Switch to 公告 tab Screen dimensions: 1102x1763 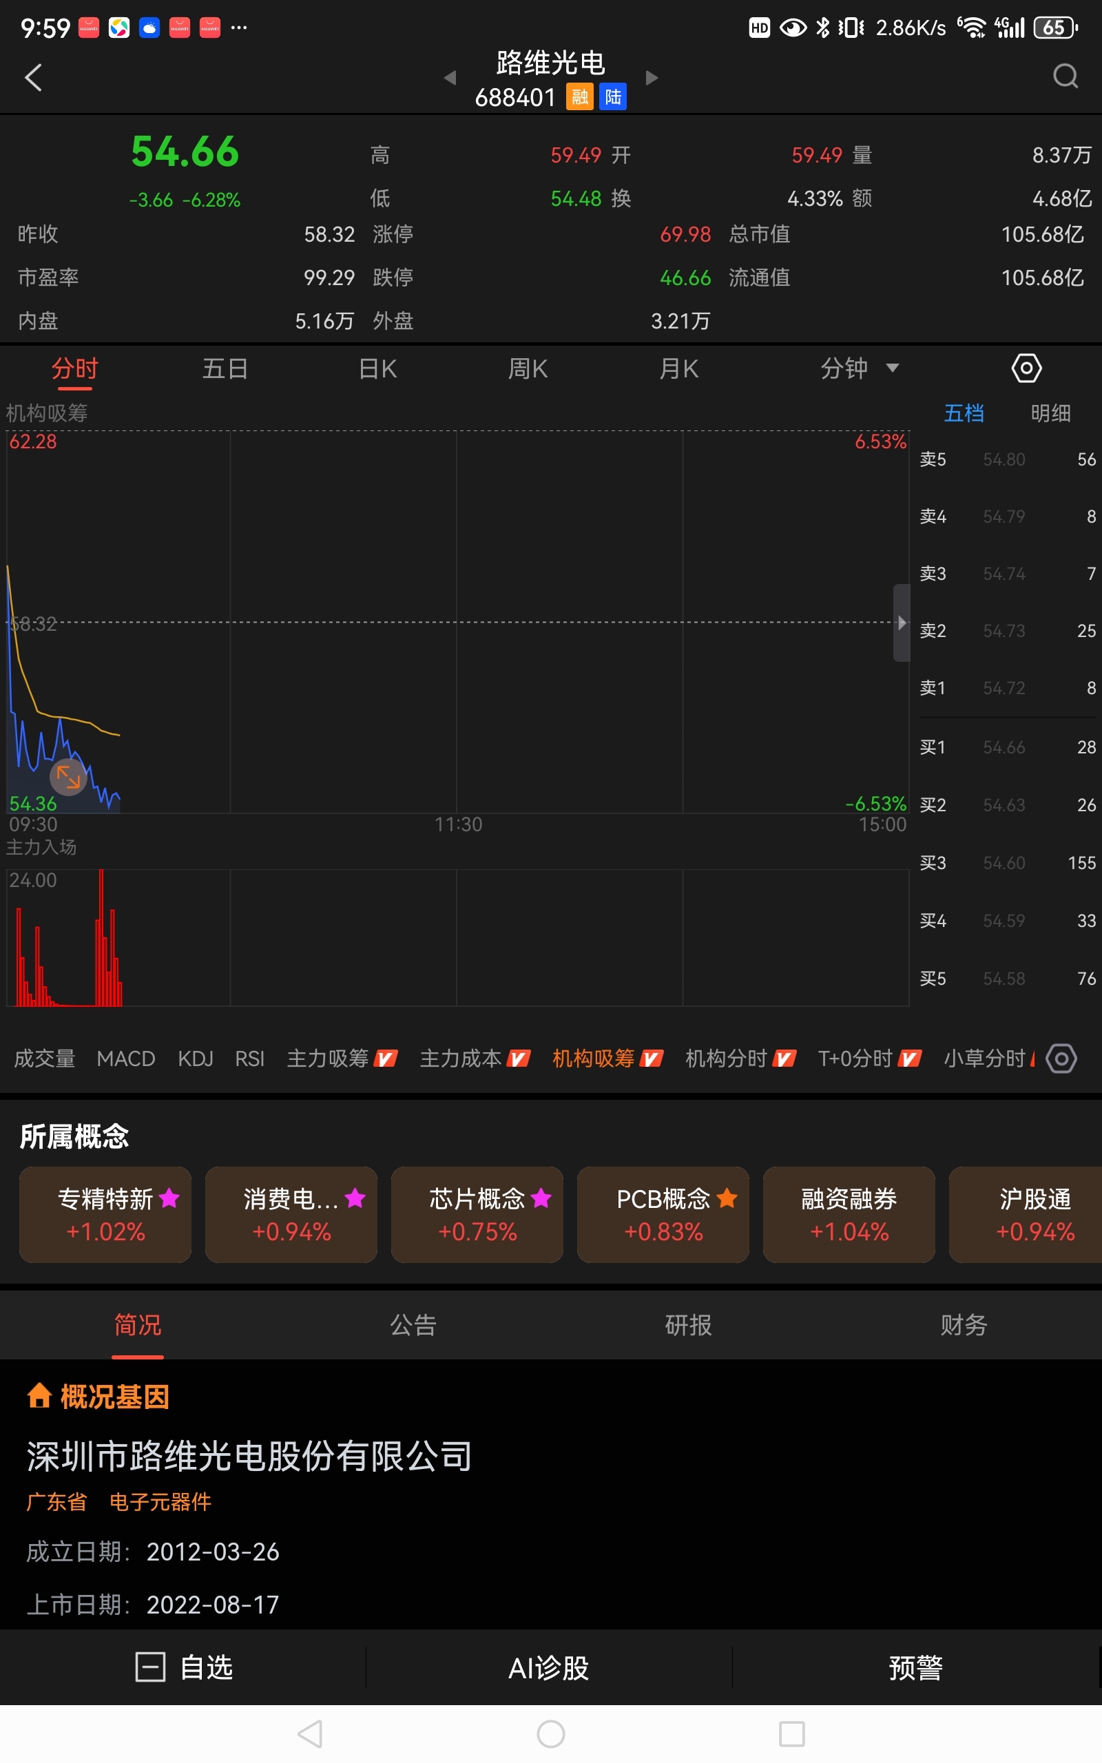pos(413,1325)
